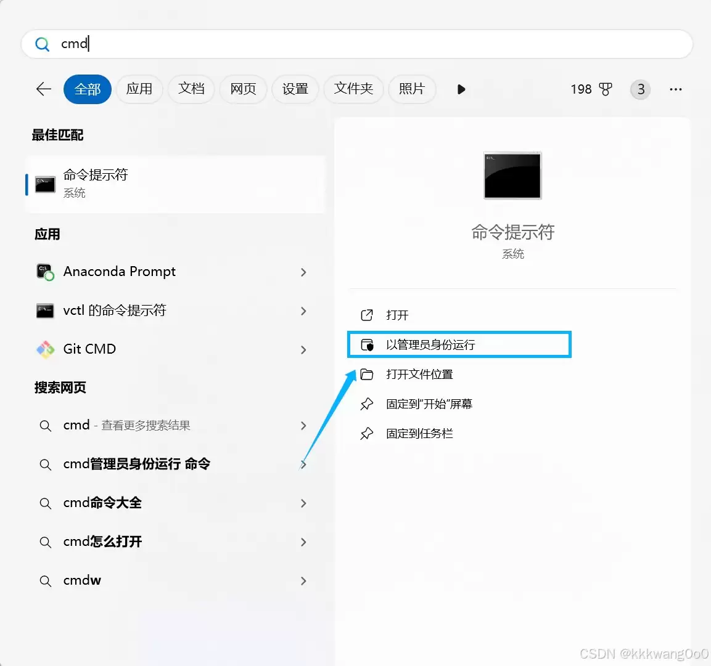Click the play arrow next to the filter tabs
The image size is (711, 666).
[461, 89]
